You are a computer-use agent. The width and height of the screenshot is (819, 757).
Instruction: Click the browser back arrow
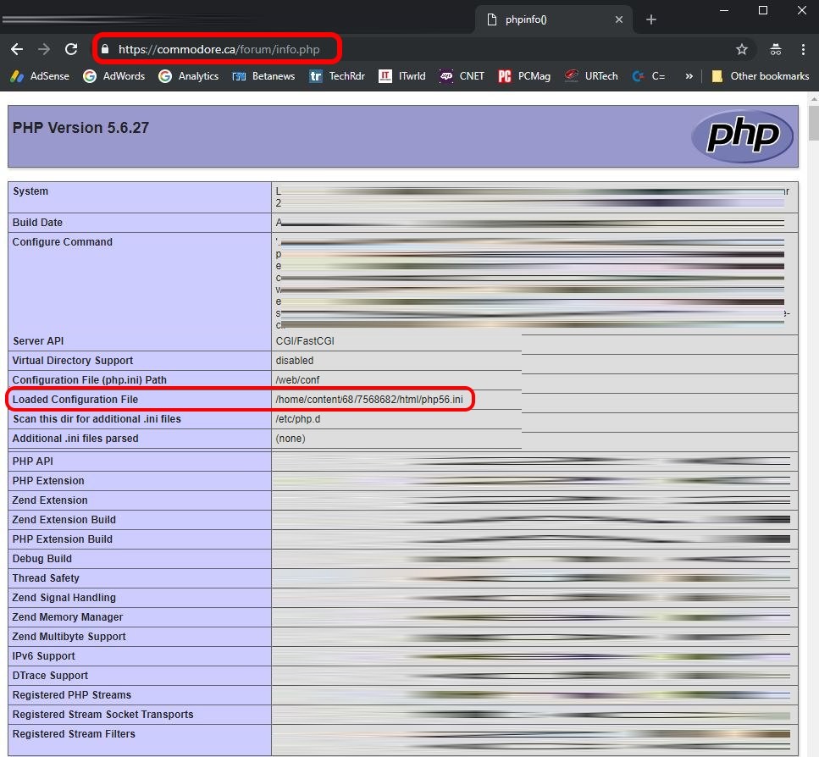pos(17,49)
